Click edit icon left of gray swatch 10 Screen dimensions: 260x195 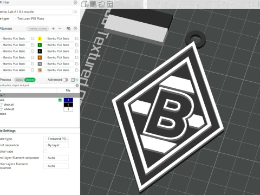(32, 64)
